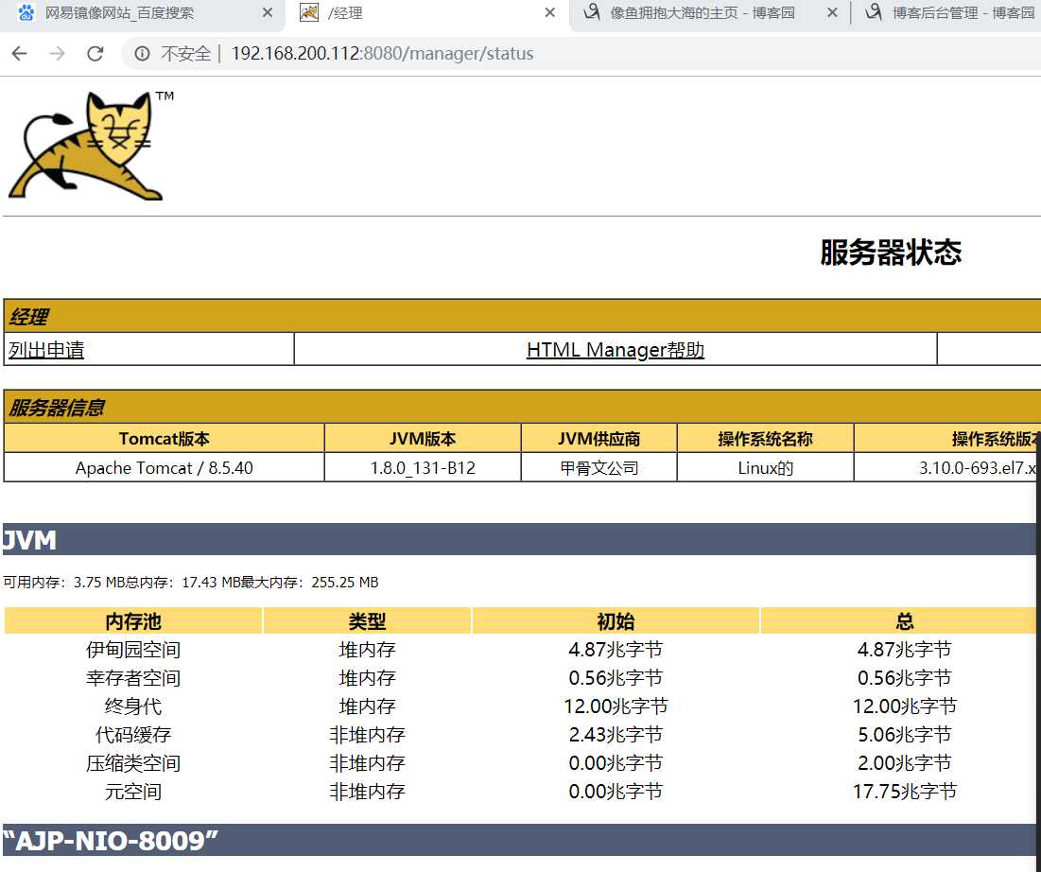Screen dimensions: 1041x872
Task: Click the 博客园 favicon on 像鱼拥抱大海的主页 tab
Action: tap(592, 12)
